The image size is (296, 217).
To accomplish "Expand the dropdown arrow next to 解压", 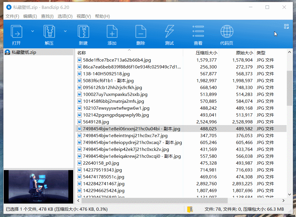I will [x=65, y=31].
